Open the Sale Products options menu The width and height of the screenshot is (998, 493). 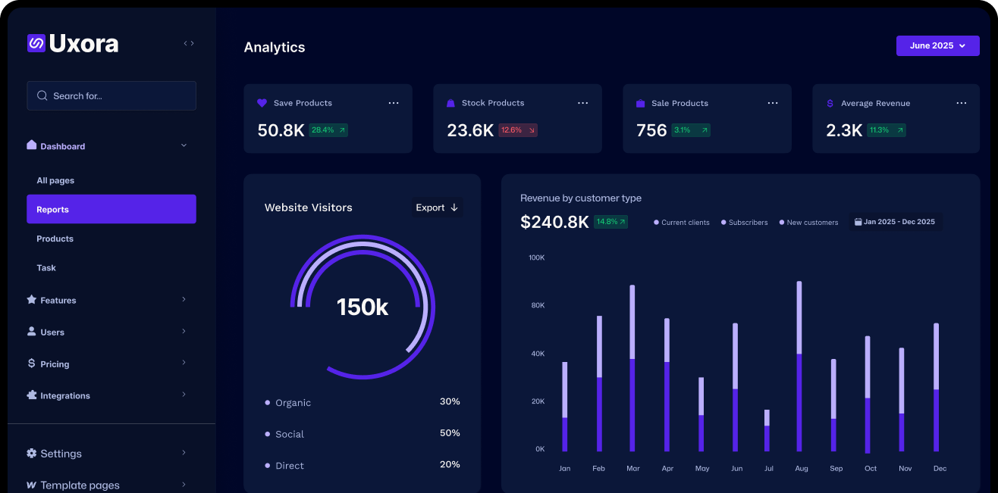772,103
